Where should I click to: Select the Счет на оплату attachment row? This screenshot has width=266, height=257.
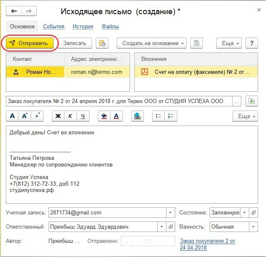pyautogui.click(x=196, y=72)
